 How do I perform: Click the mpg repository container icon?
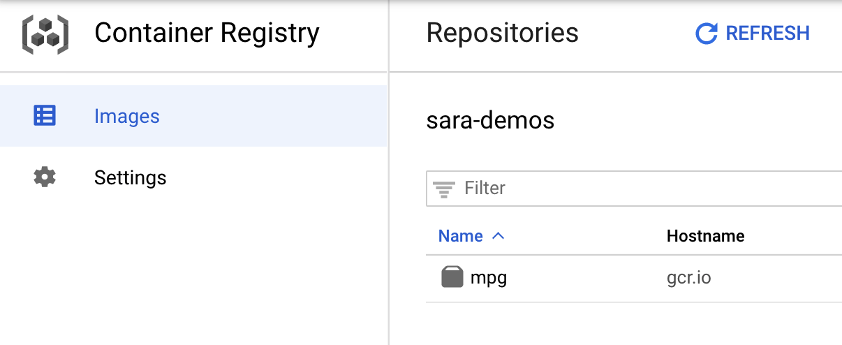[452, 277]
